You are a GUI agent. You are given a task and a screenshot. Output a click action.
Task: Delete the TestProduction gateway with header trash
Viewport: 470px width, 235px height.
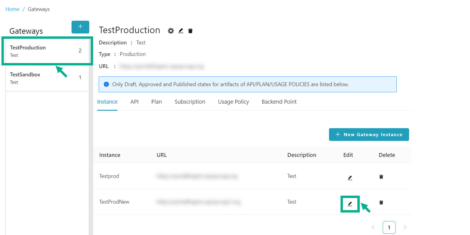(190, 31)
